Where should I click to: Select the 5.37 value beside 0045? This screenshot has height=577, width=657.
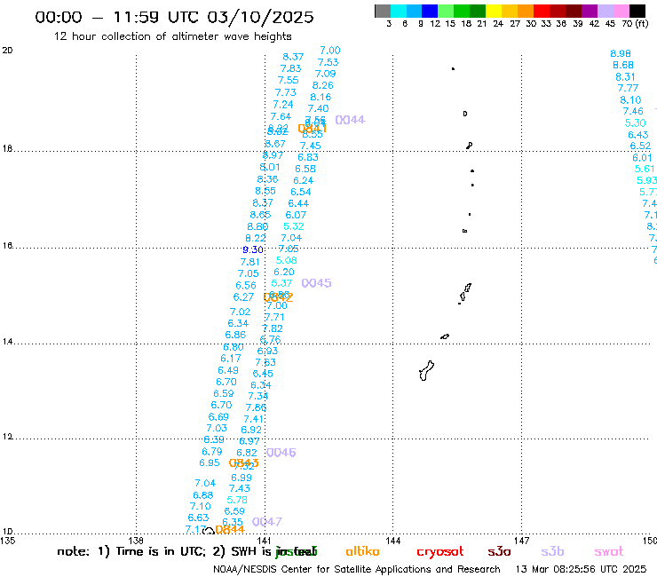pos(281,284)
